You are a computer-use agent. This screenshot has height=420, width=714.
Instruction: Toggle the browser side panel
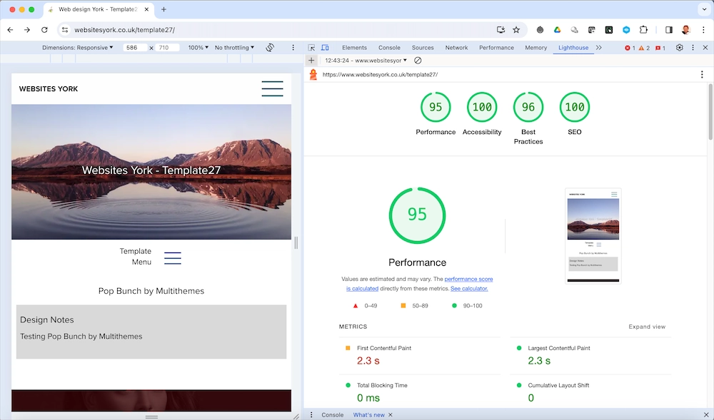(x=669, y=30)
